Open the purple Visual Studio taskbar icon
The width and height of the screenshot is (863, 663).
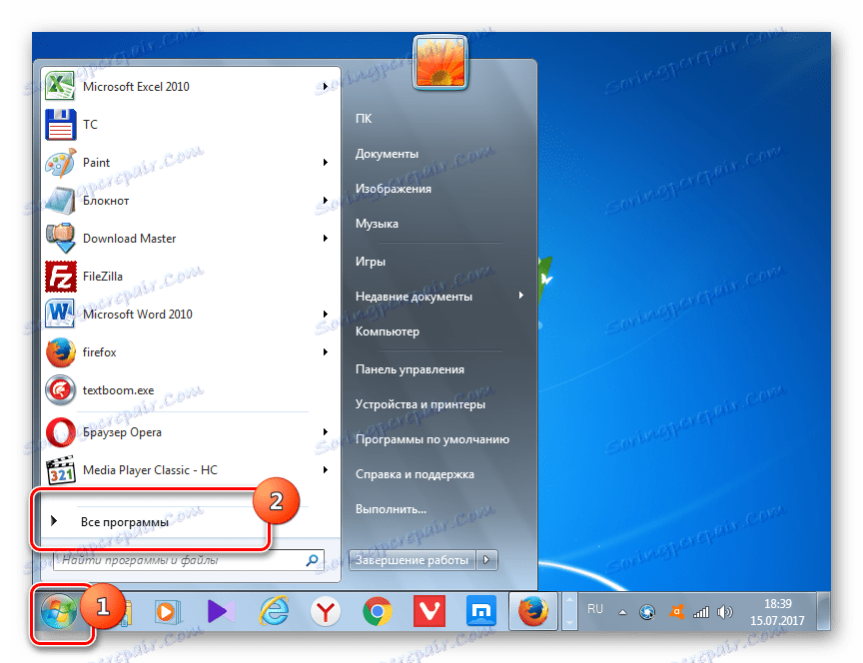click(x=221, y=612)
